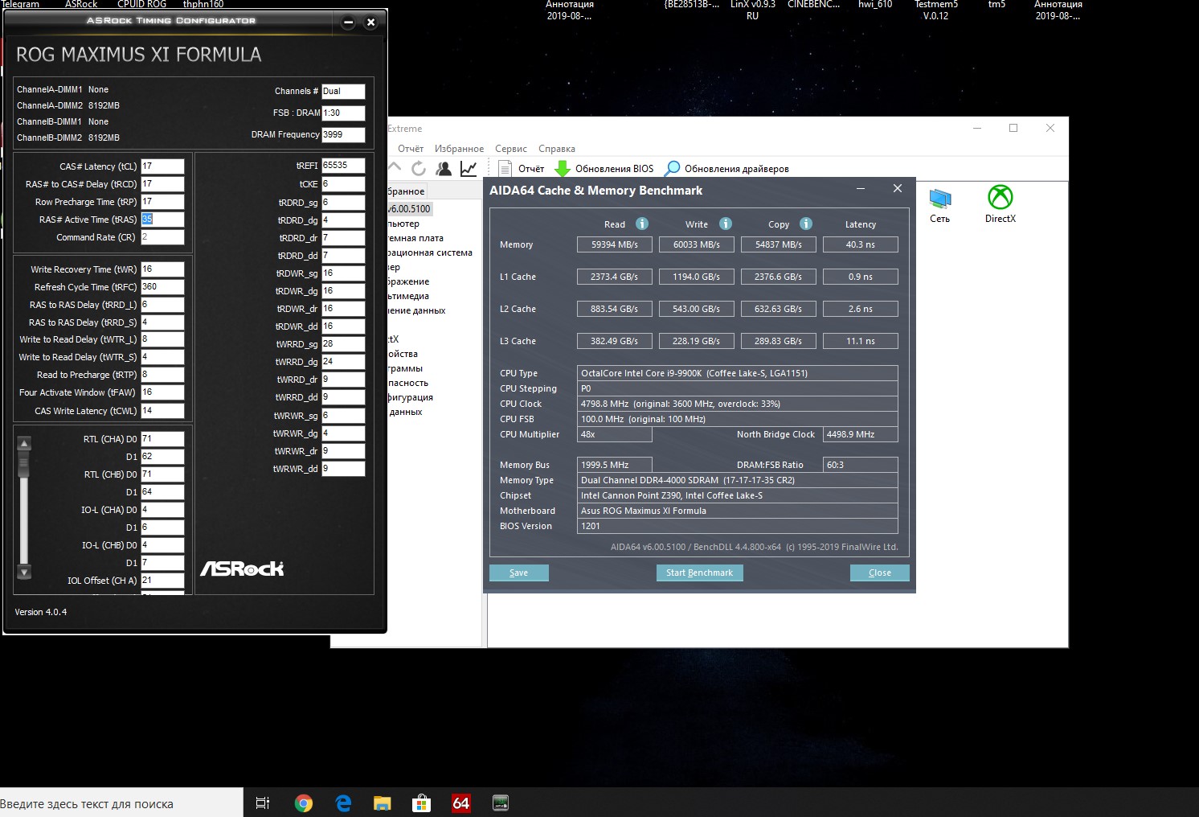
Task: Select the IOL Offset (CH A) field
Action: pos(162,581)
